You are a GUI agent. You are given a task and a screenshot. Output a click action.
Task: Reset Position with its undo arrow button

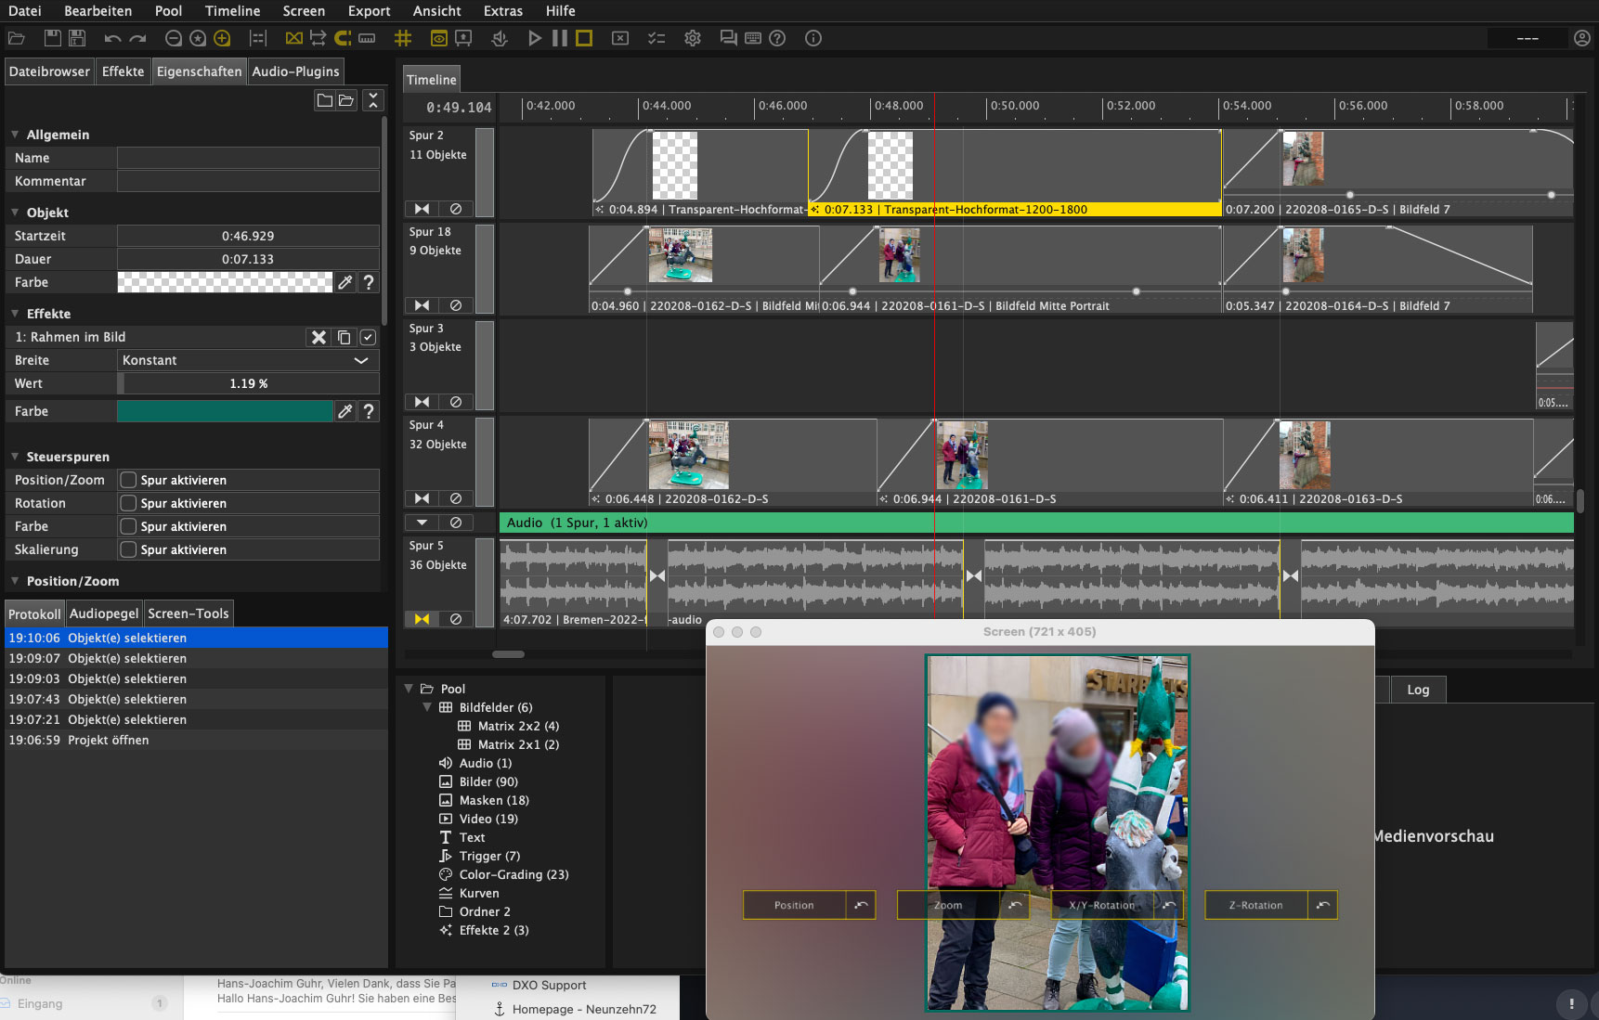coord(861,905)
